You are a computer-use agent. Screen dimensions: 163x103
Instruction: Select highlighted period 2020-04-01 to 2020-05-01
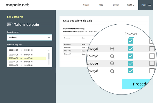click(27, 58)
